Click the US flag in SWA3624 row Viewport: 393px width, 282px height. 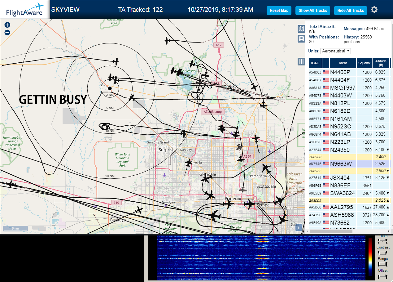coord(325,193)
